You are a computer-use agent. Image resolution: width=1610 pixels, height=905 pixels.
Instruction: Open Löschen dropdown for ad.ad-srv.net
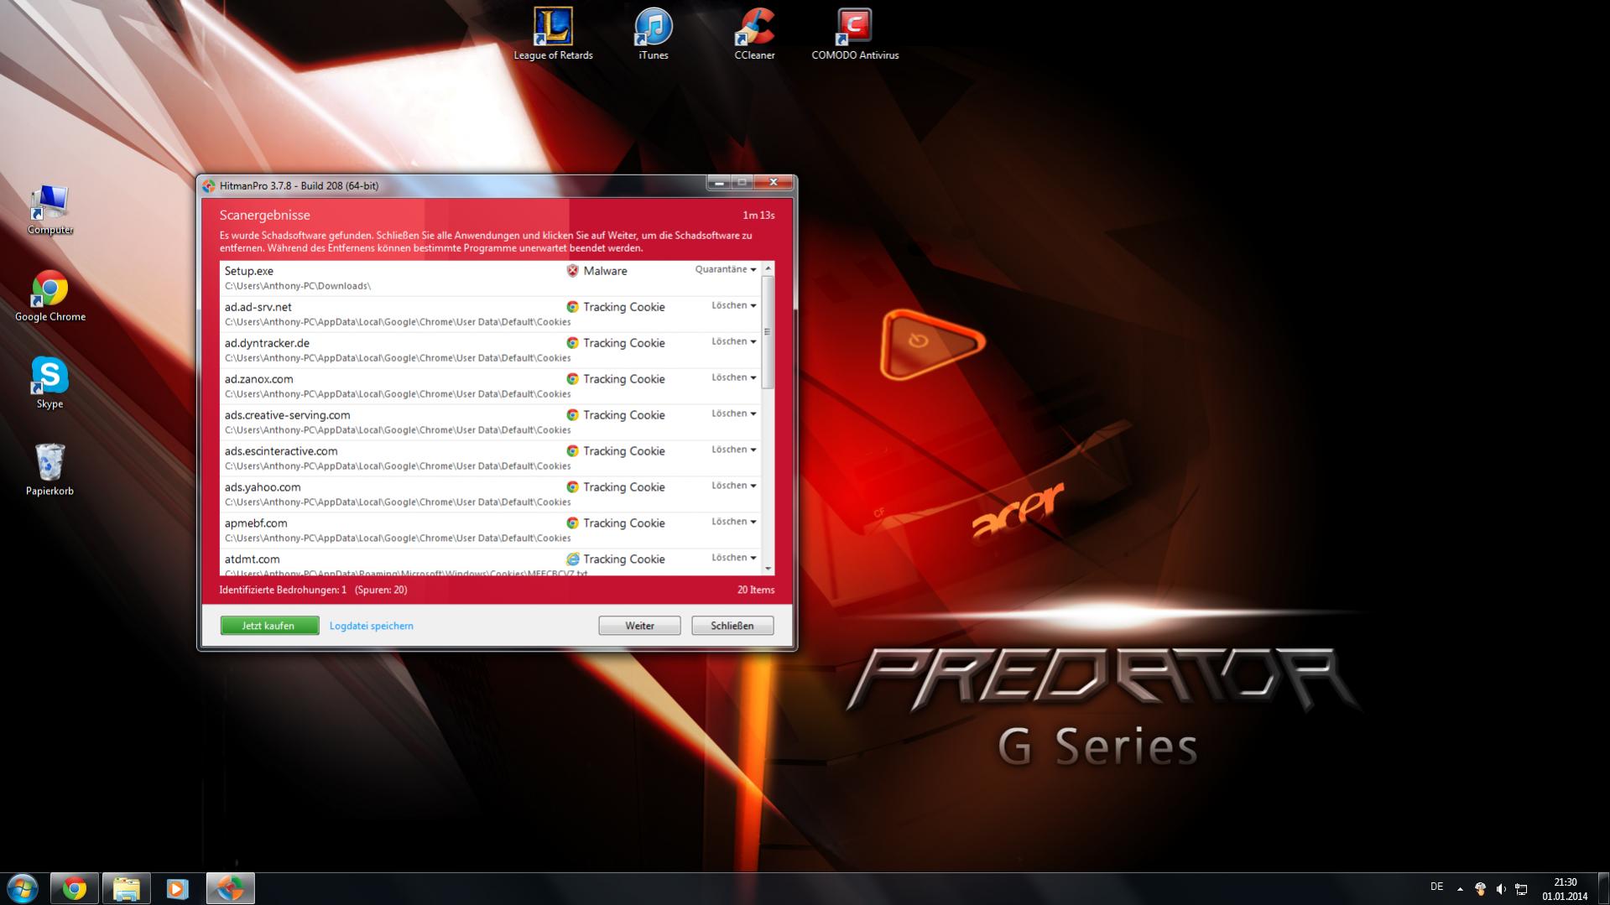coord(734,305)
